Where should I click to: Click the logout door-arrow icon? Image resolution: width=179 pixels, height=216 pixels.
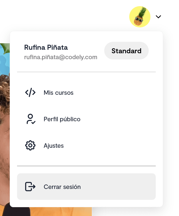30,187
